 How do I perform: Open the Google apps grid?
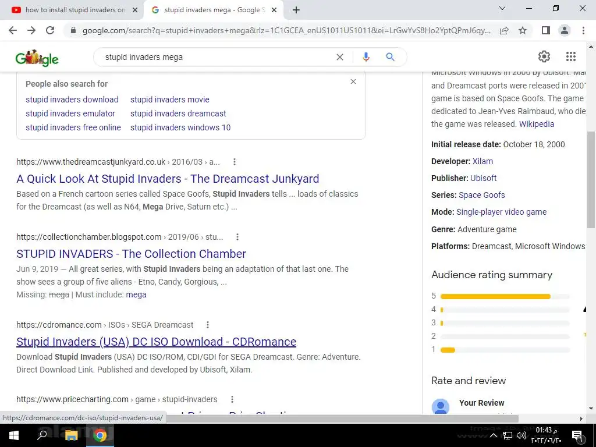point(570,56)
